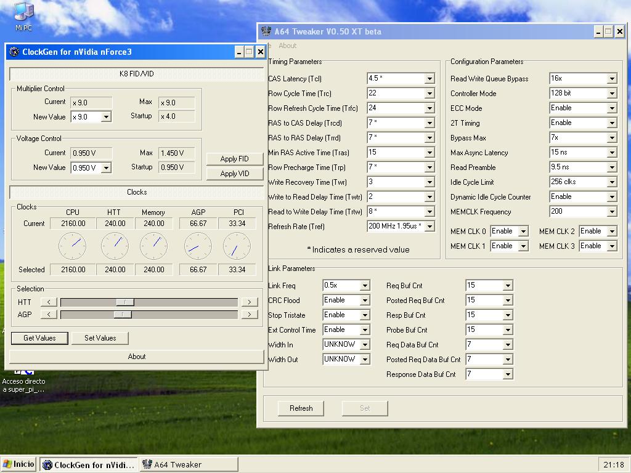631x473 pixels.
Task: Open the Link Freq dropdown
Action: pos(365,286)
